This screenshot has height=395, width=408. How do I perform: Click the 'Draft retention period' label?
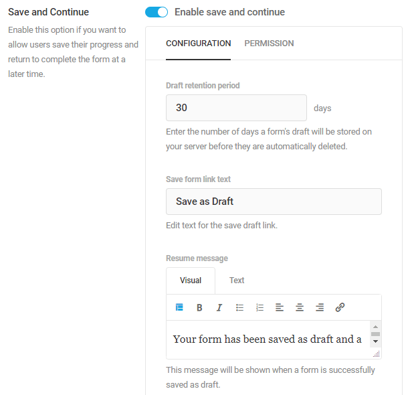point(203,86)
